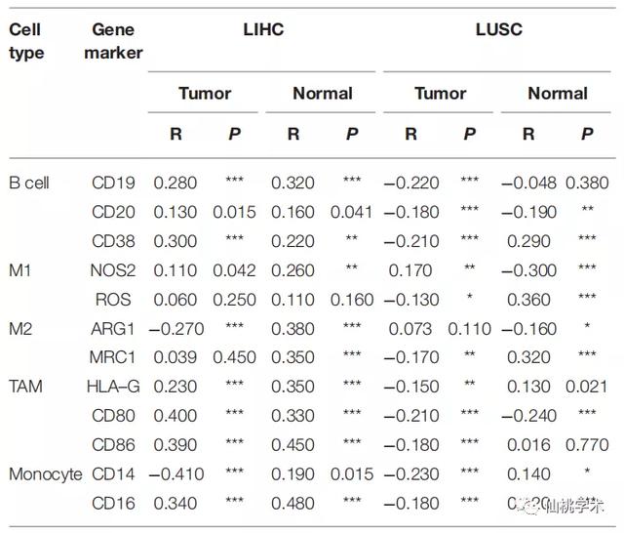This screenshot has height=533, width=624.
Task: Select the LIHC column group header
Action: coord(263,30)
